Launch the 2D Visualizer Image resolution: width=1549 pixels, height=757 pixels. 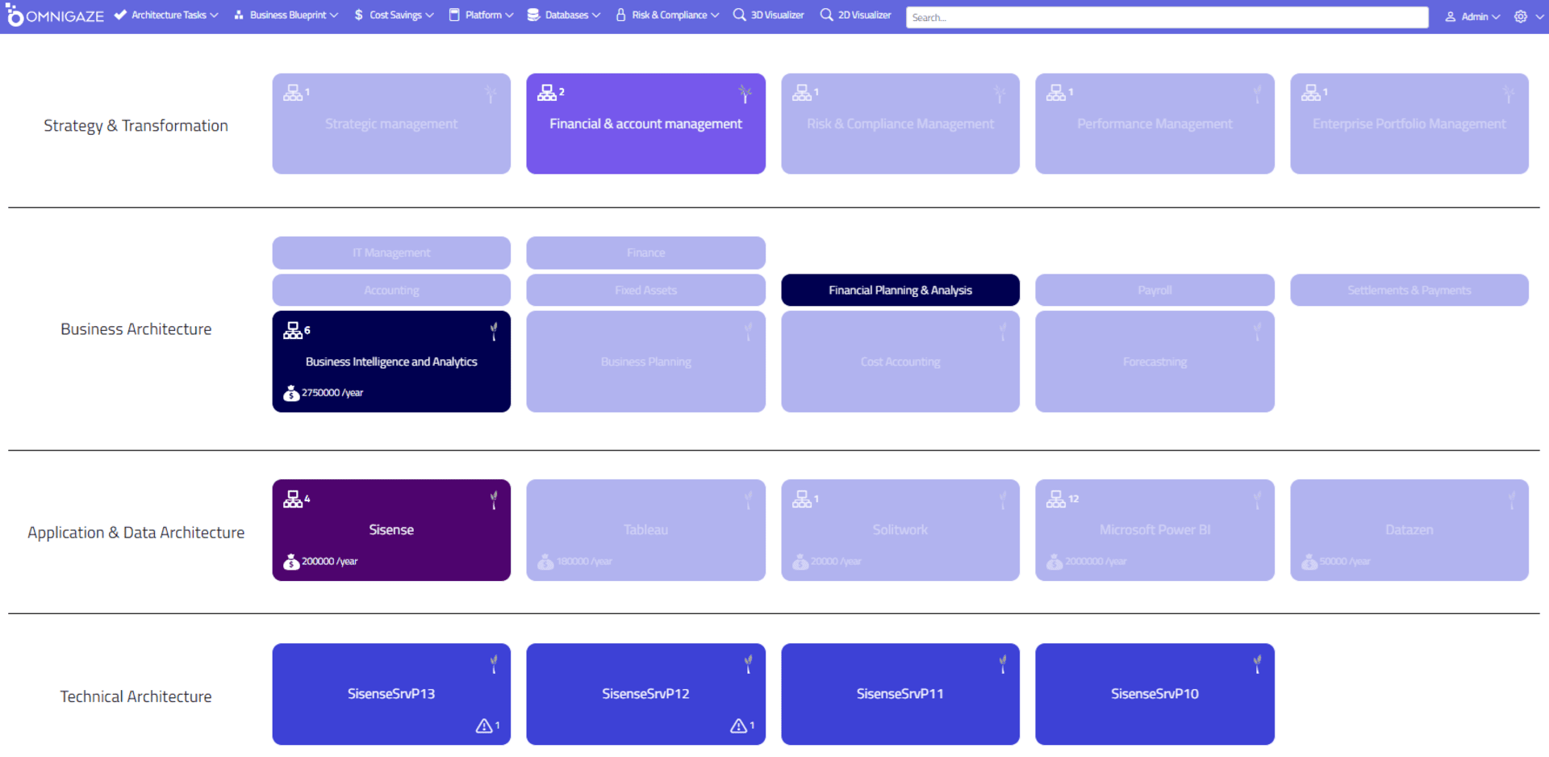coord(855,15)
